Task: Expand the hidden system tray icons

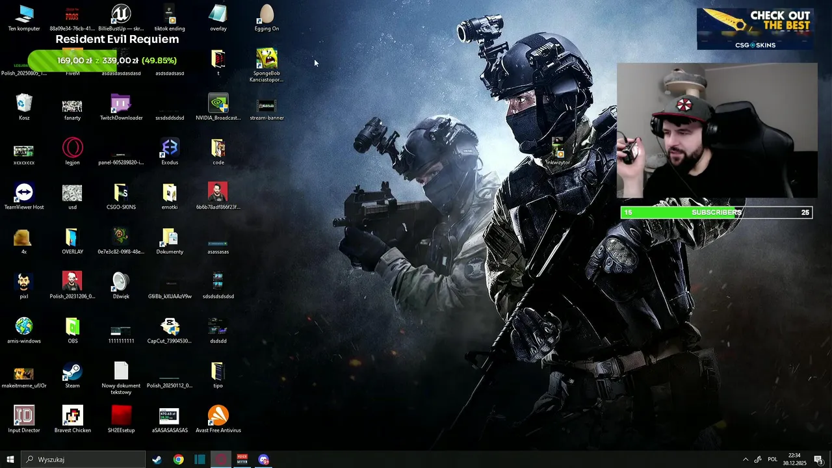Action: pos(746,460)
